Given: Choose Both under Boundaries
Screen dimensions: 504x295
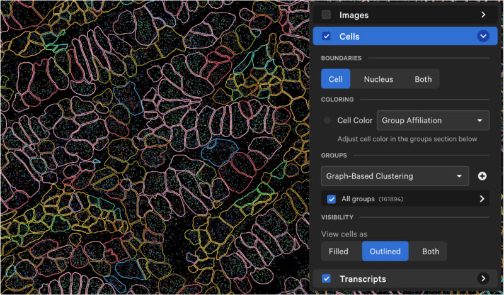Looking at the screenshot, I should (x=423, y=79).
